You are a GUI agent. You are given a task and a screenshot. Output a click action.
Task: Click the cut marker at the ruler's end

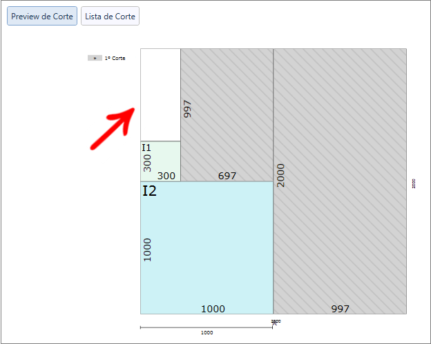tap(275, 323)
